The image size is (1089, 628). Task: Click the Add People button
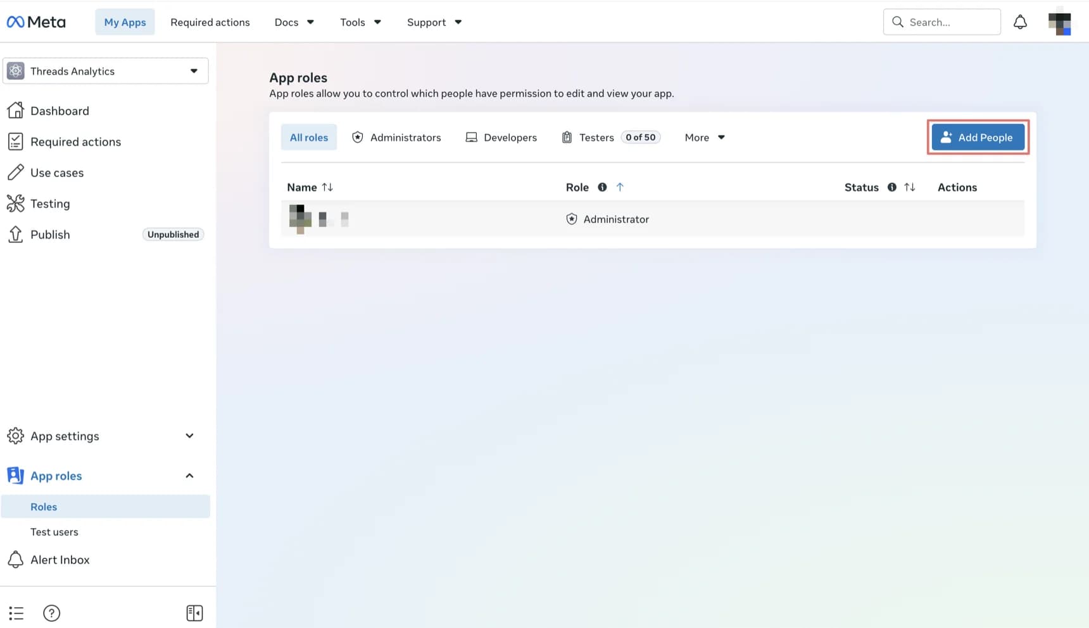click(x=978, y=137)
